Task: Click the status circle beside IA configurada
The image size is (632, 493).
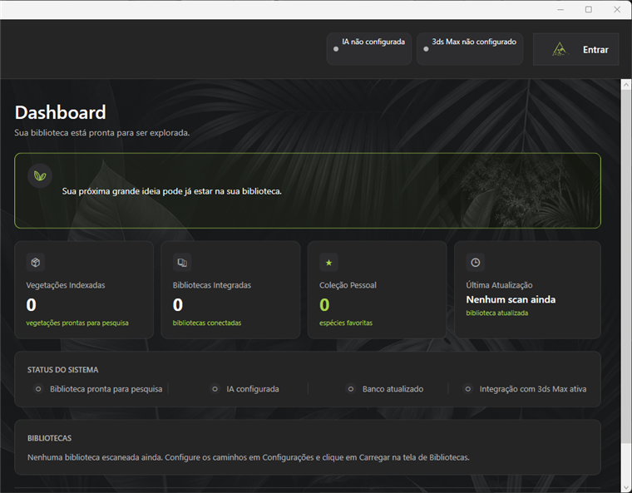Action: pyautogui.click(x=215, y=389)
